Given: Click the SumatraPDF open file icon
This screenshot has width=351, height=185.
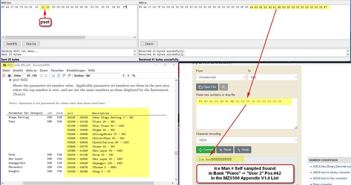Looking at the screenshot, I should (x=4, y=75).
